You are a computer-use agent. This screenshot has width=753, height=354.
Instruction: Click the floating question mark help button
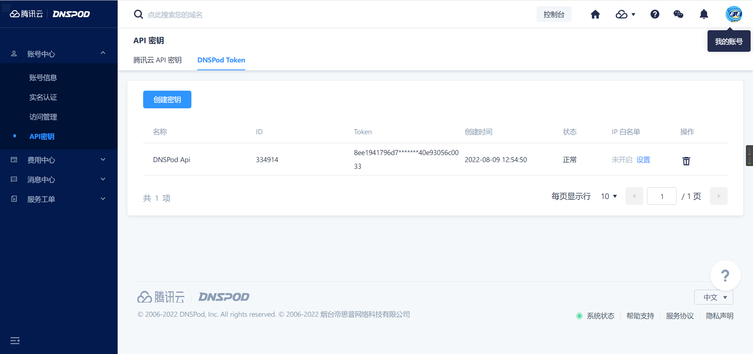pos(725,276)
